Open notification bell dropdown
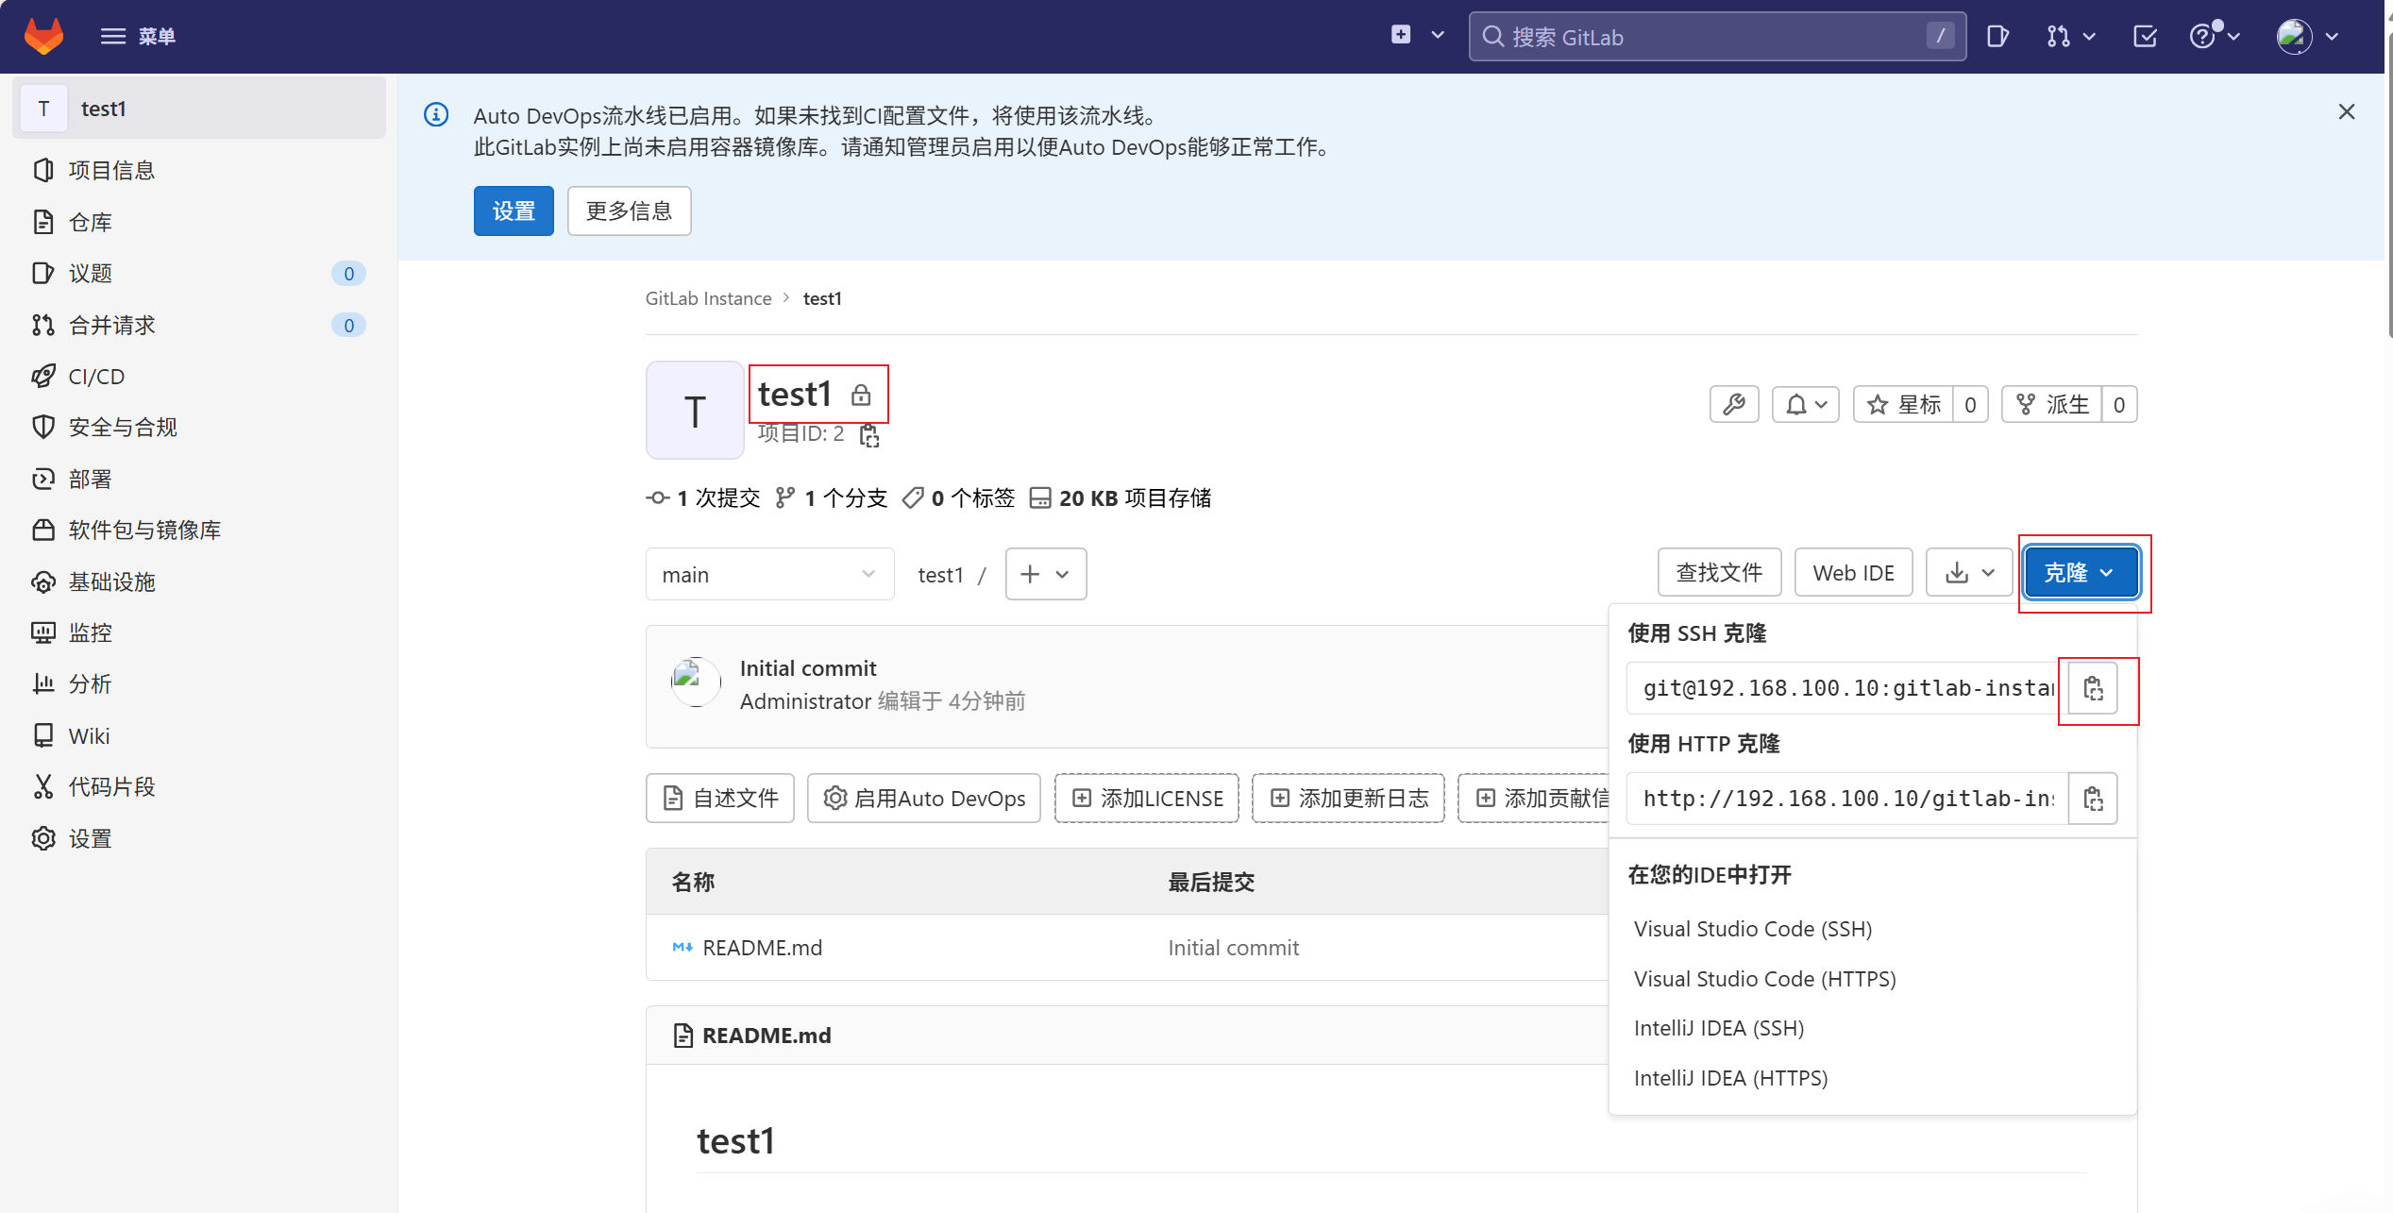2393x1213 pixels. tap(1805, 405)
